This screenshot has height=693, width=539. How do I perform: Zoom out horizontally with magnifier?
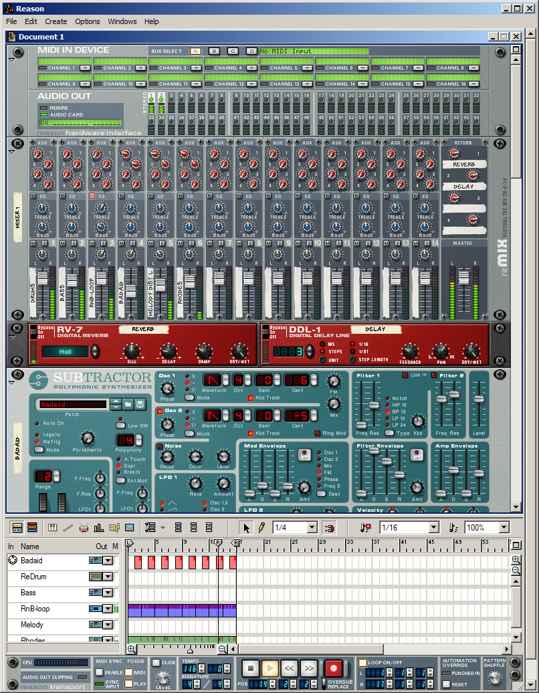coord(222,649)
